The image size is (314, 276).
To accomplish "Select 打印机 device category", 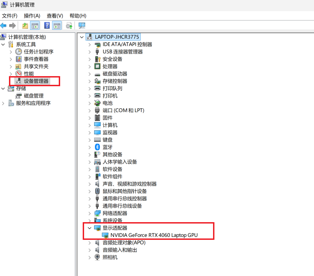I will [x=110, y=96].
